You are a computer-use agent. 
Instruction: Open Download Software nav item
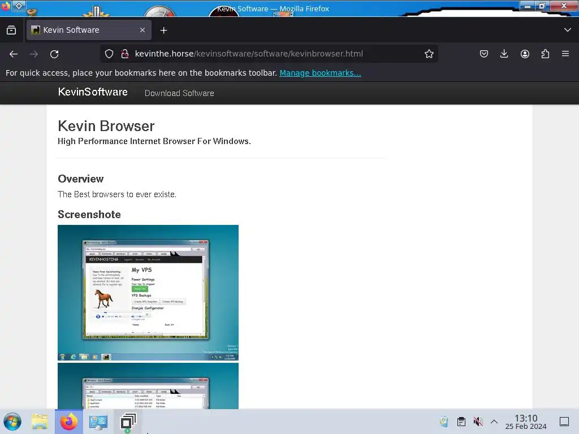tap(179, 93)
